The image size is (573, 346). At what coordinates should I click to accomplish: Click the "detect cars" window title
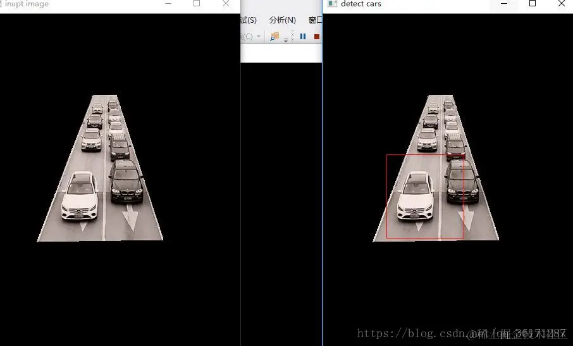360,4
